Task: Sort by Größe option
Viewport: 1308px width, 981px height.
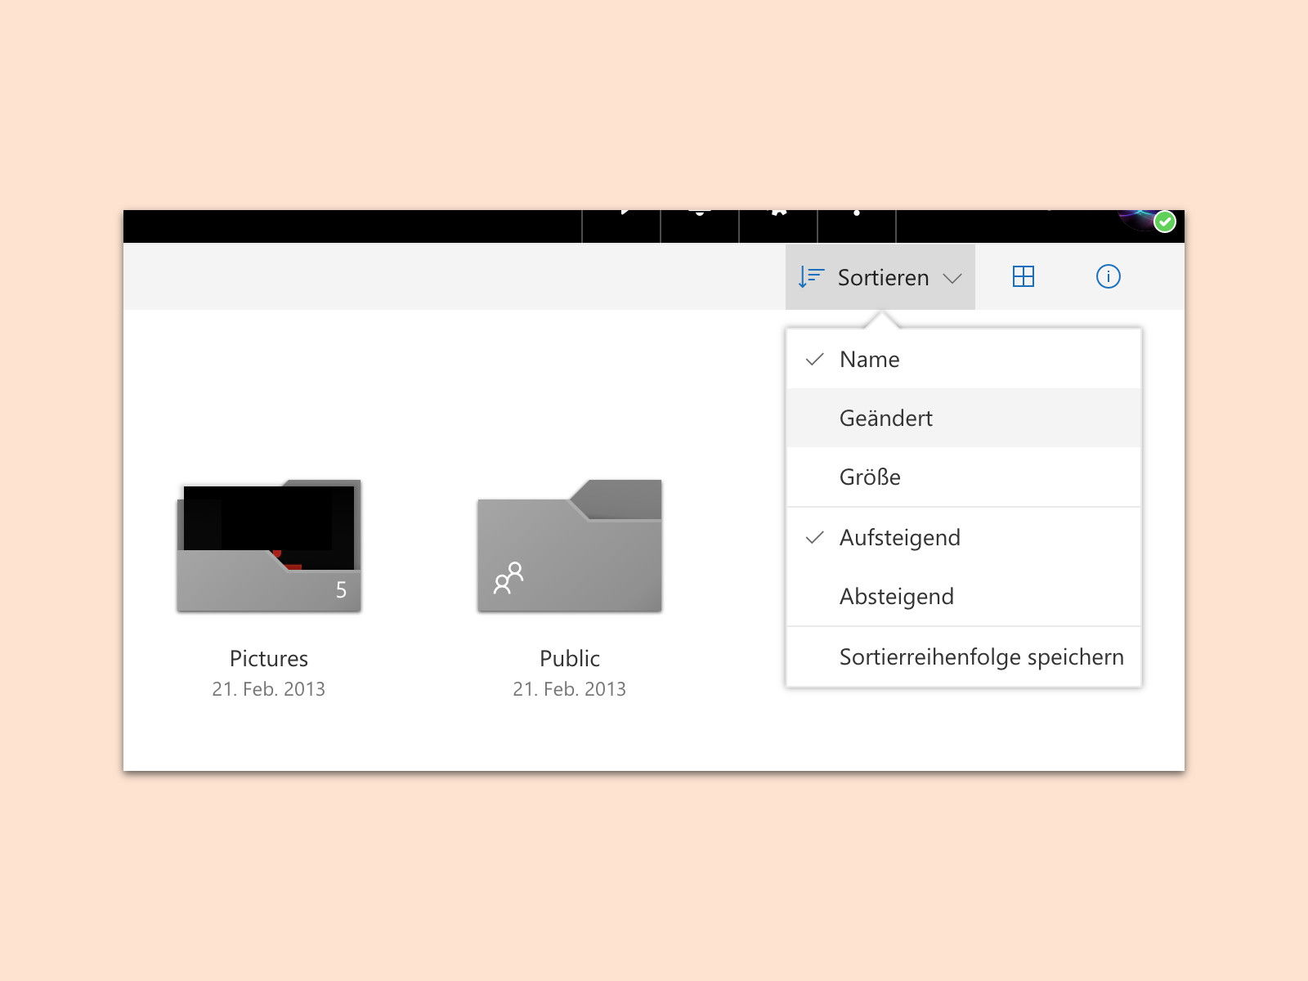Action: pyautogui.click(x=964, y=477)
